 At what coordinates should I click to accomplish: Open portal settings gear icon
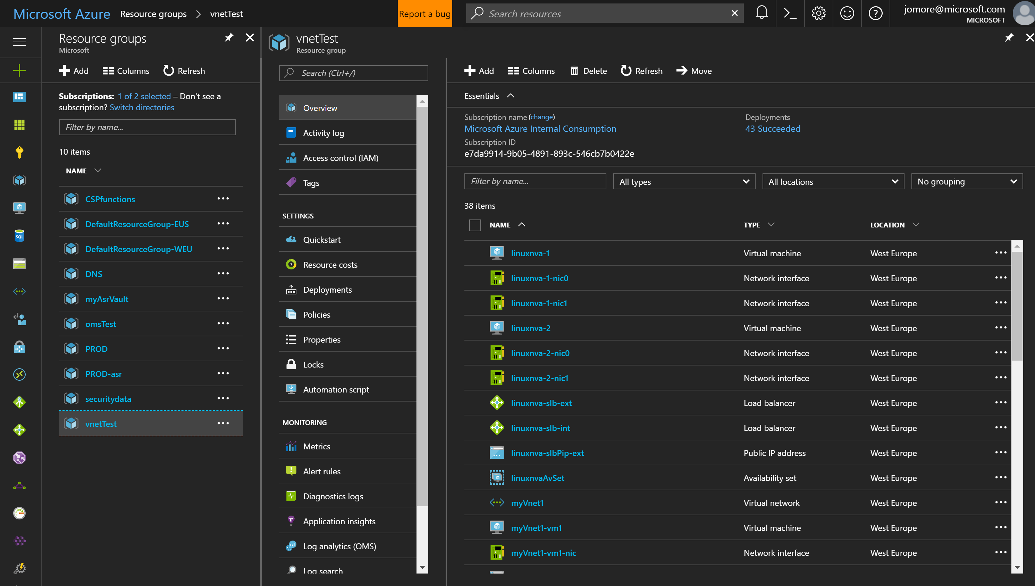[x=818, y=13]
